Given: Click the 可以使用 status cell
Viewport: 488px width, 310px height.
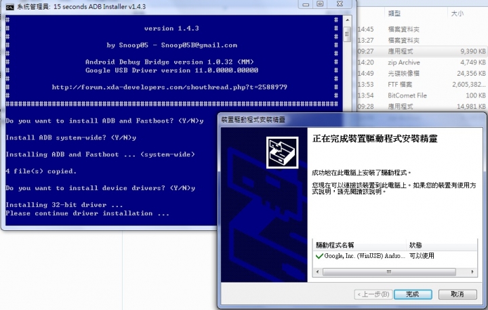Looking at the screenshot, I should [x=422, y=256].
